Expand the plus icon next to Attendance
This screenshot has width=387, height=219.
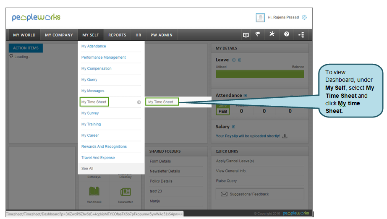pyautogui.click(x=245, y=95)
